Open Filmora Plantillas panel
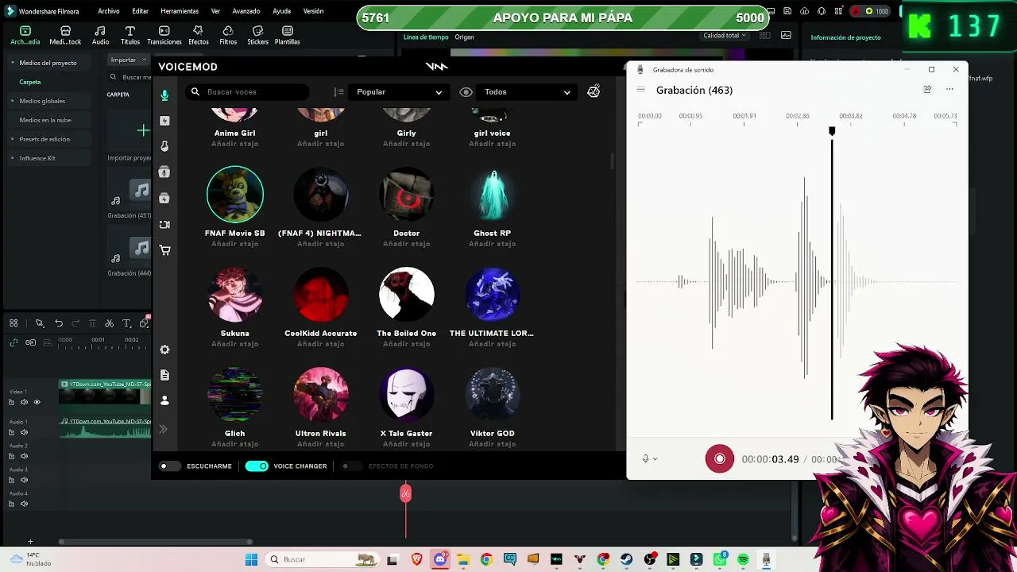 [x=287, y=35]
